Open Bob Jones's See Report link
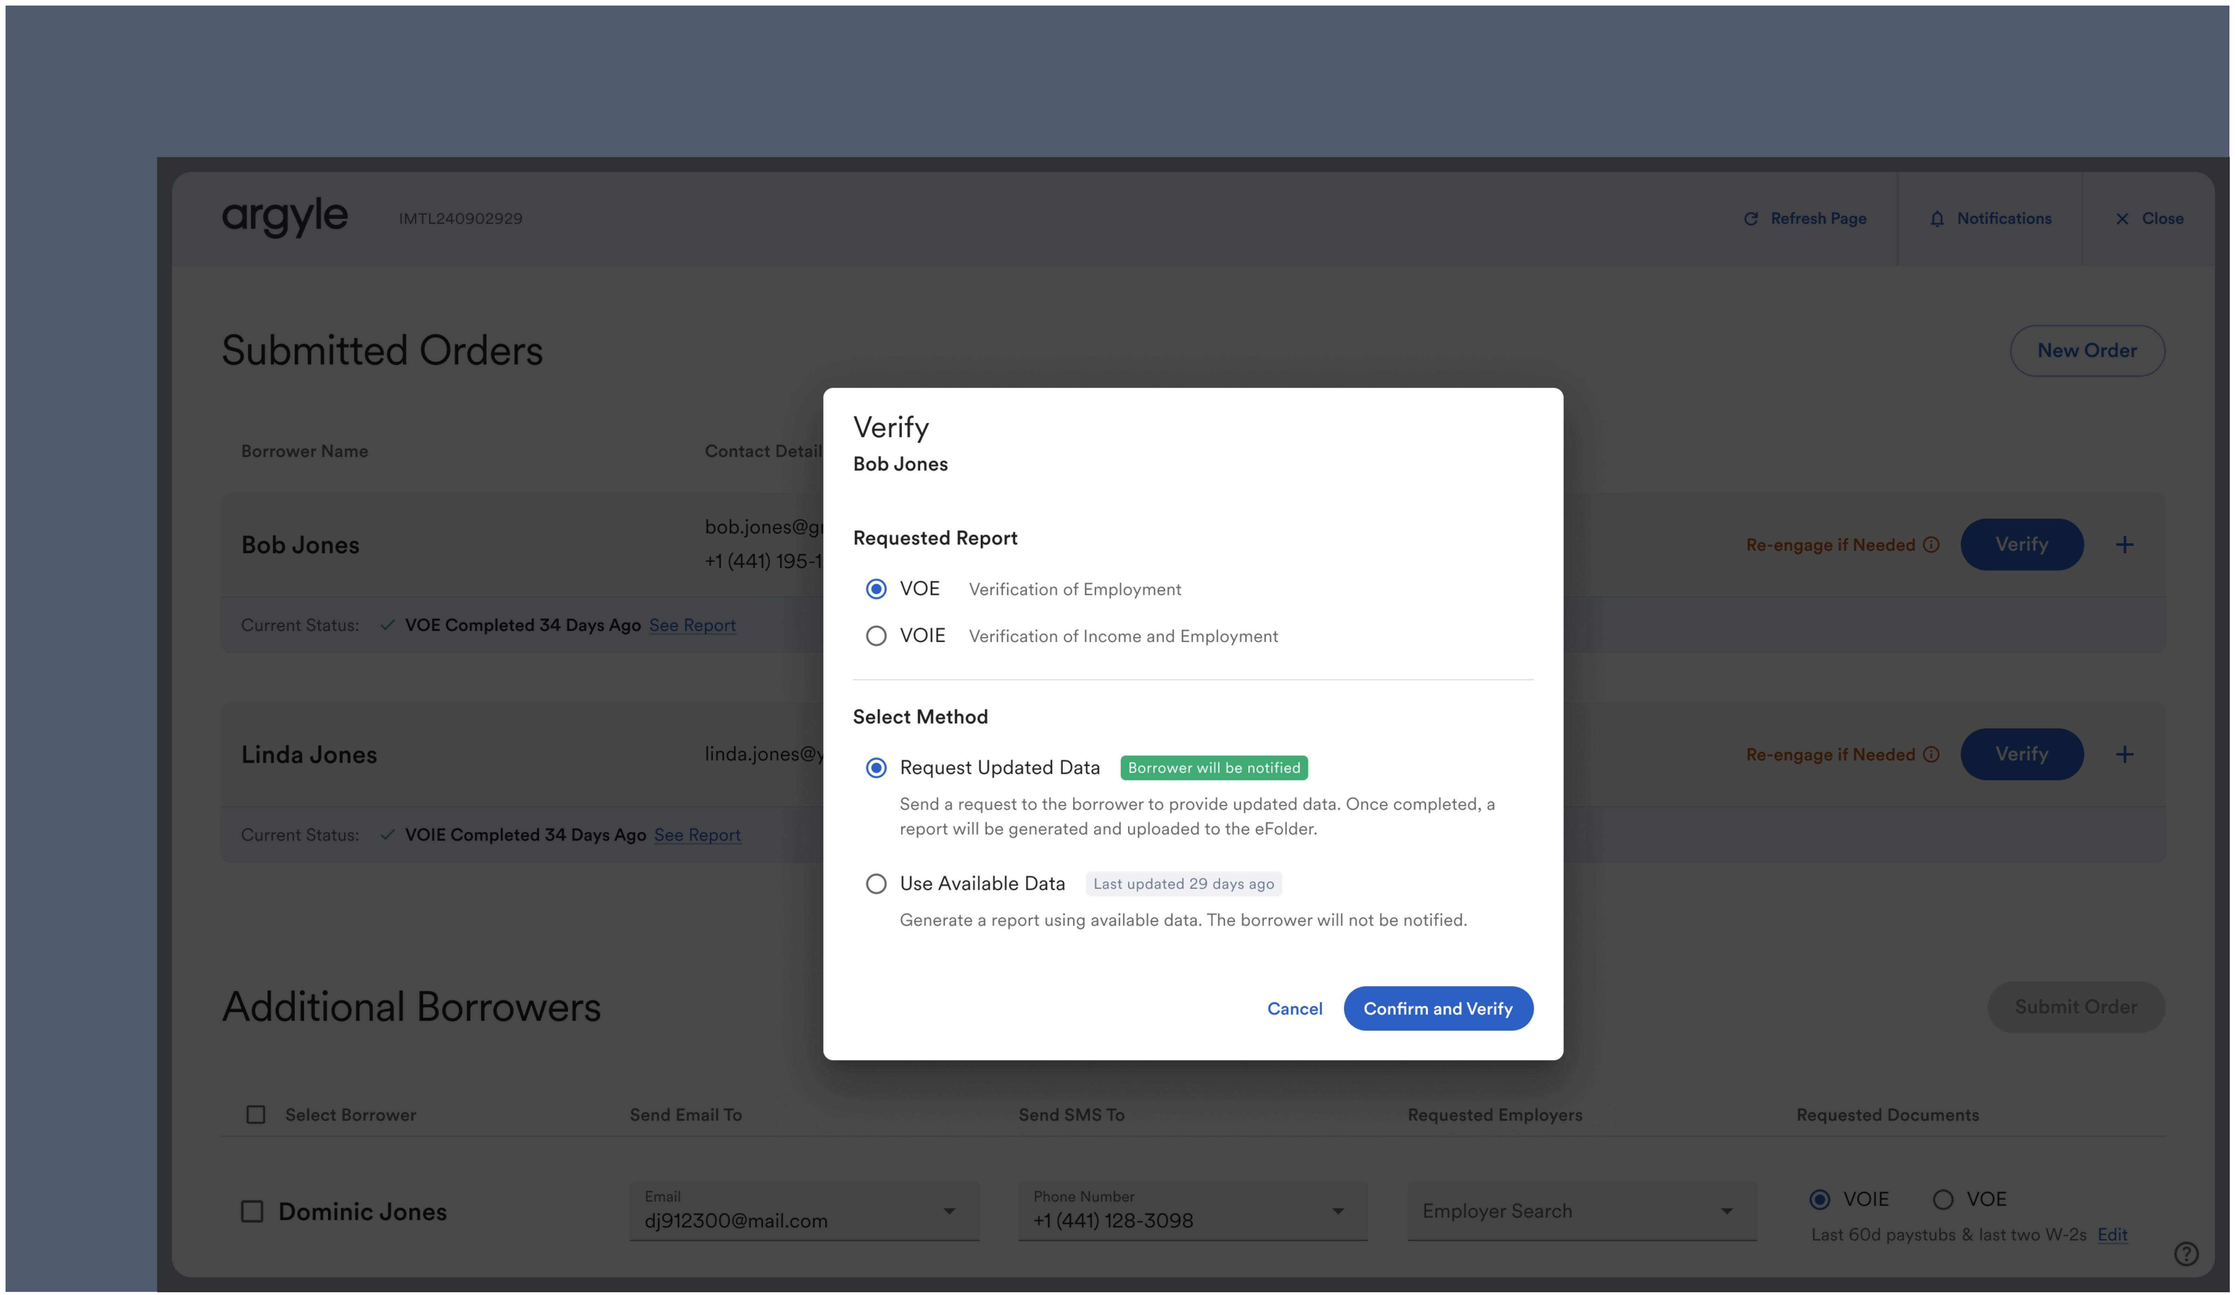 click(x=693, y=625)
